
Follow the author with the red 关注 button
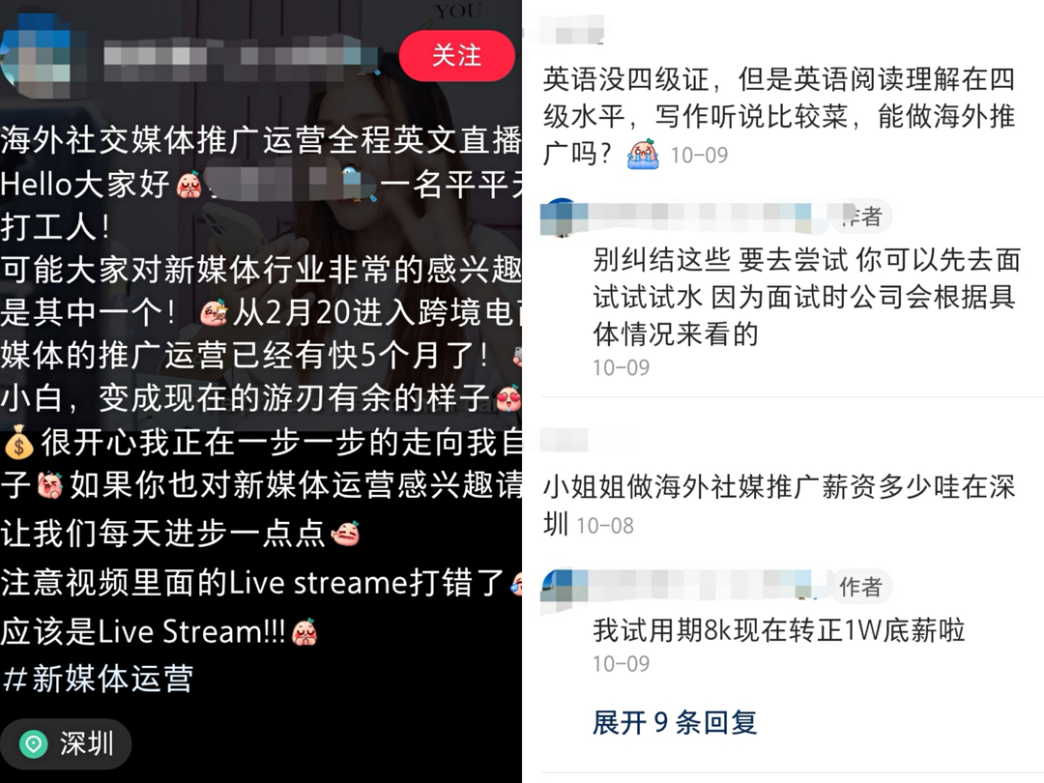[x=456, y=55]
